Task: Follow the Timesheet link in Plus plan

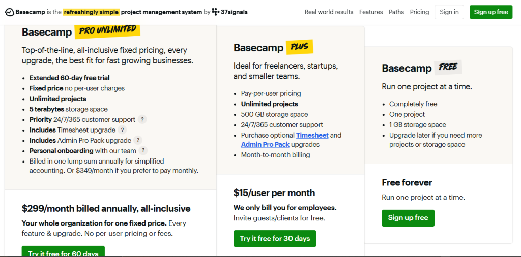Action: (x=312, y=135)
